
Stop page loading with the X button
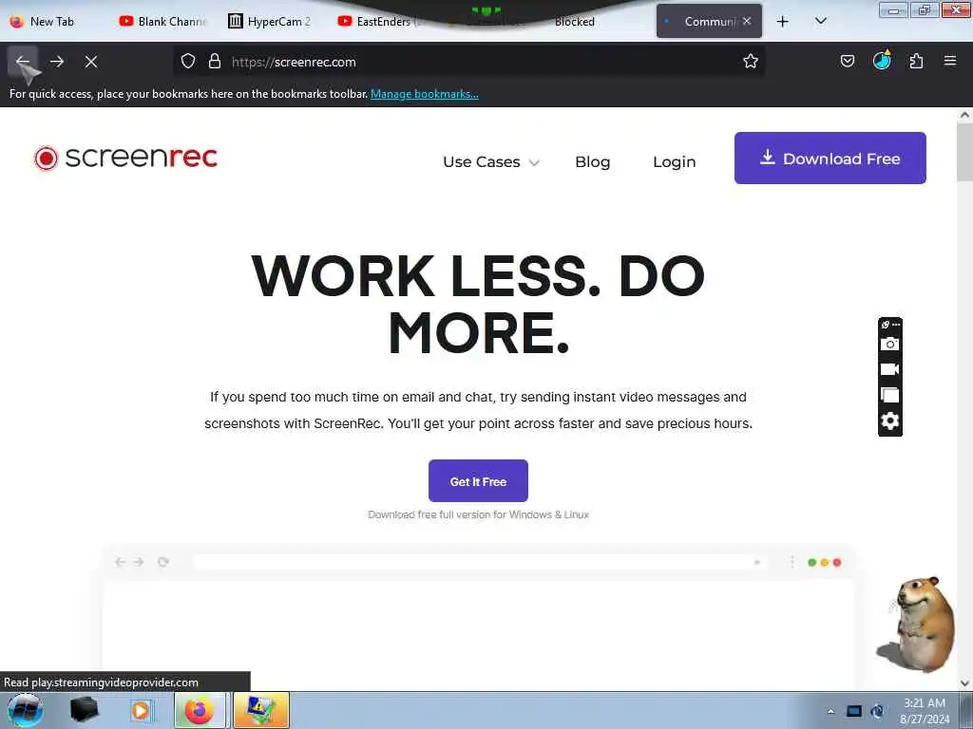[91, 62]
